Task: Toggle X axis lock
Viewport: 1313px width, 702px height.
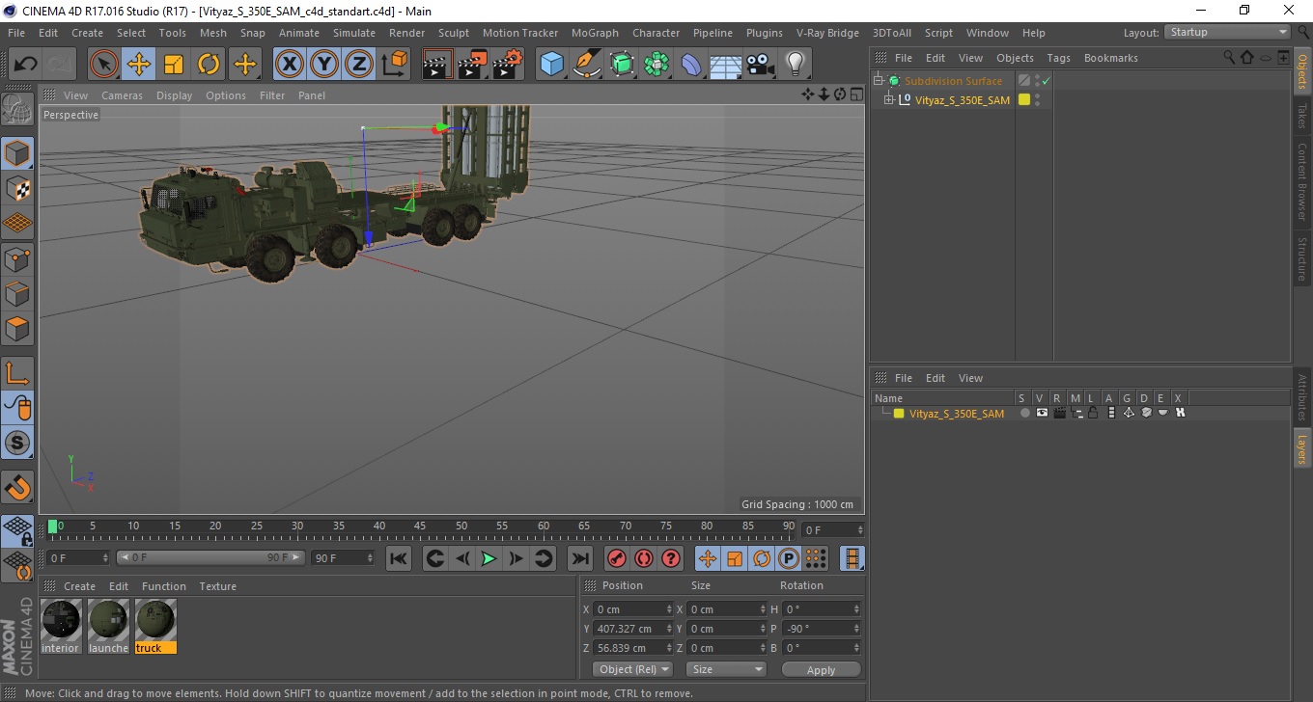Action: coord(289,65)
